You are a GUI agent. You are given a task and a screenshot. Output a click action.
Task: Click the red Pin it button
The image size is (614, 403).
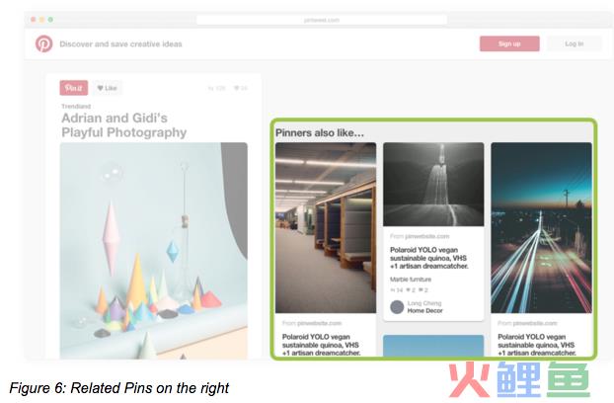(74, 88)
